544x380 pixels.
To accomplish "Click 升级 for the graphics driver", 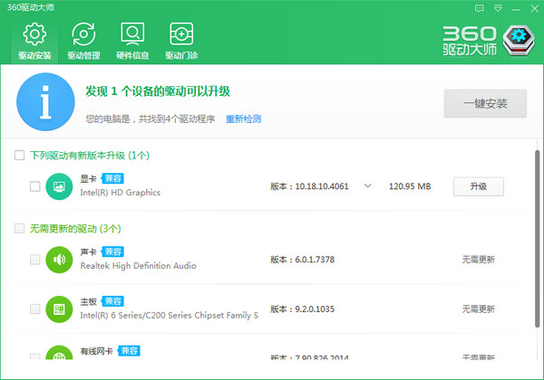I will pos(478,186).
